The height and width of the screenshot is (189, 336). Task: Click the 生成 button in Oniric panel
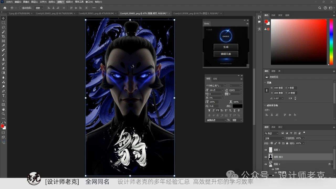pyautogui.click(x=226, y=47)
